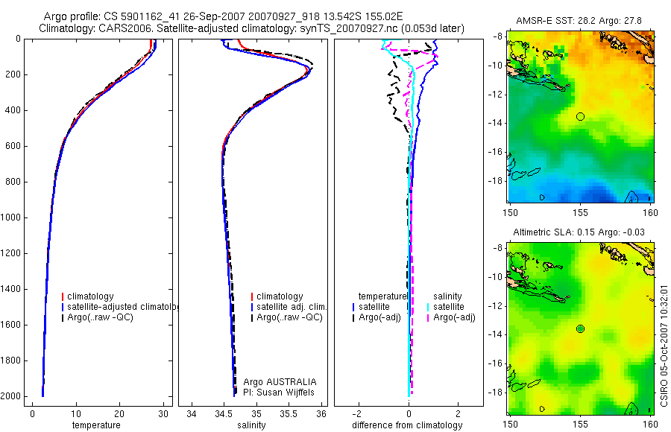Click the blue satellite-adjusted swatch in the temperature legend
The width and height of the screenshot is (671, 432).
pos(63,307)
